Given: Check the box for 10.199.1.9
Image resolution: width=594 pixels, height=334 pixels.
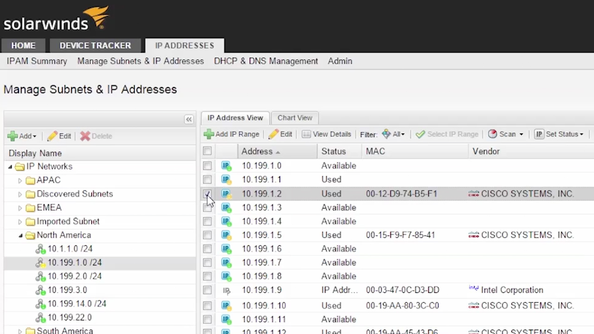Looking at the screenshot, I should 207,290.
